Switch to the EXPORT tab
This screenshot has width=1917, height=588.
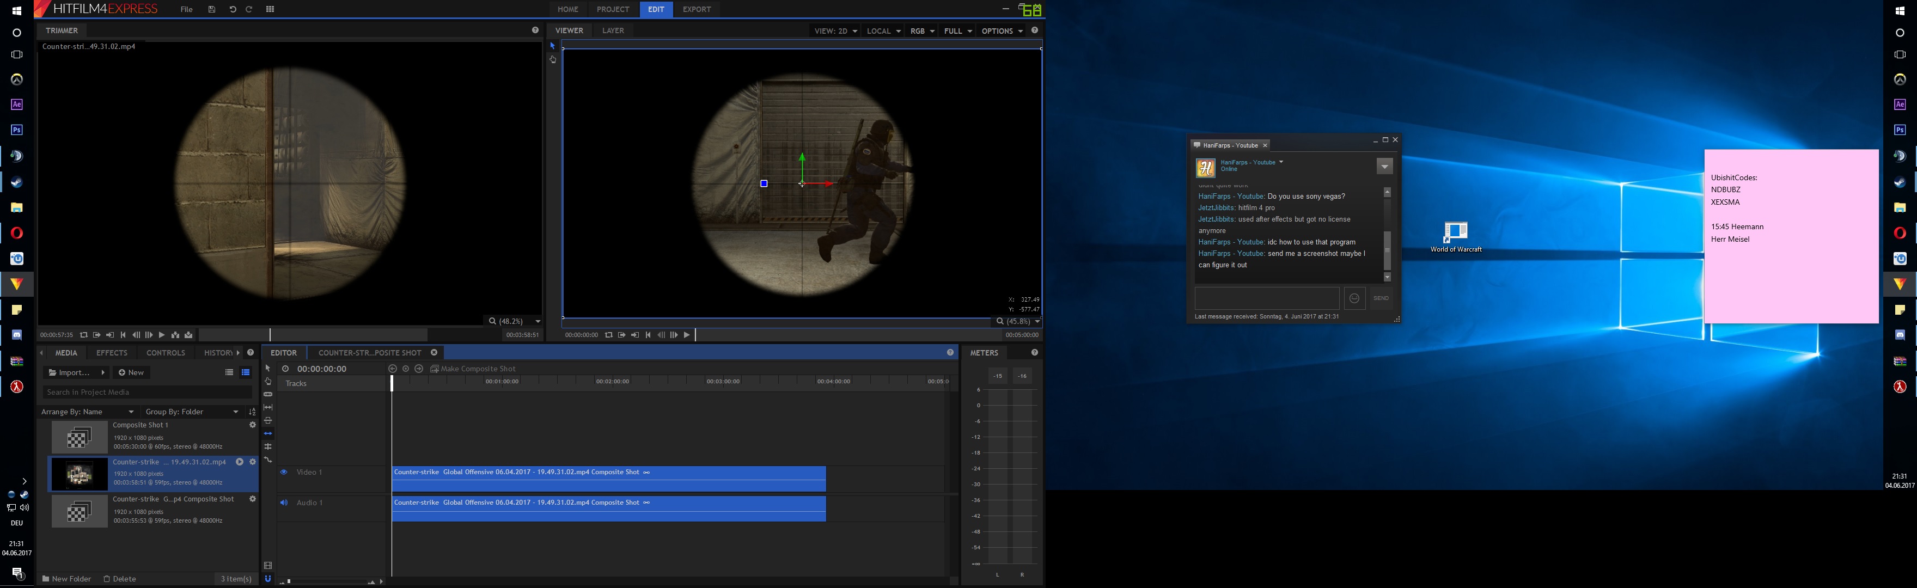point(697,10)
